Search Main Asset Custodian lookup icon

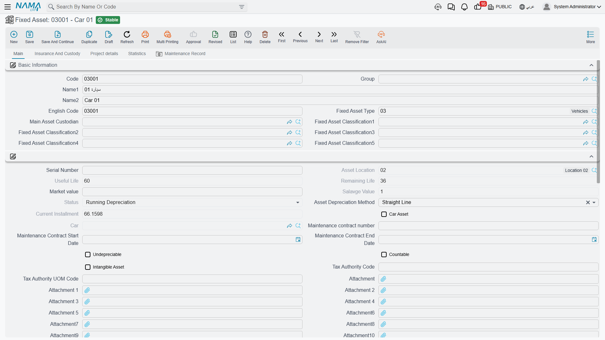coord(298,122)
